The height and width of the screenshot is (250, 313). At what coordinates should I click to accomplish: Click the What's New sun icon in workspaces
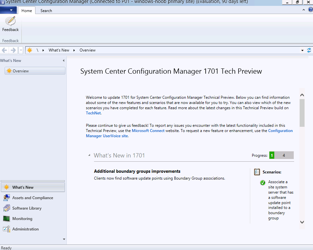pos(7,187)
